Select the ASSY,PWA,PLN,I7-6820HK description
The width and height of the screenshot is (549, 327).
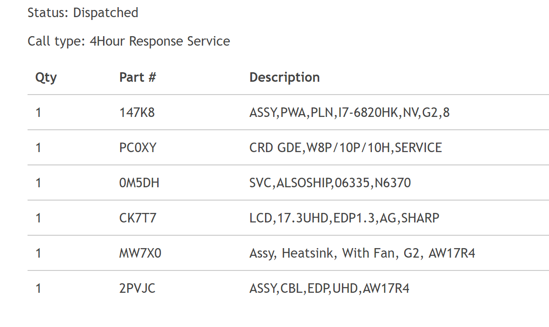pyautogui.click(x=350, y=113)
